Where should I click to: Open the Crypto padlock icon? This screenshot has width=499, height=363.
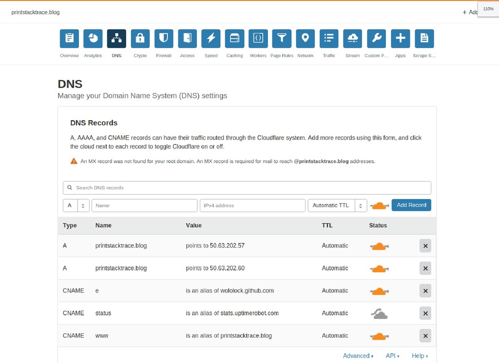click(140, 38)
